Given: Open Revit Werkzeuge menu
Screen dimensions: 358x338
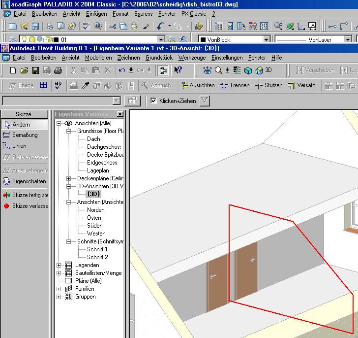Looking at the screenshot, I should coord(192,58).
